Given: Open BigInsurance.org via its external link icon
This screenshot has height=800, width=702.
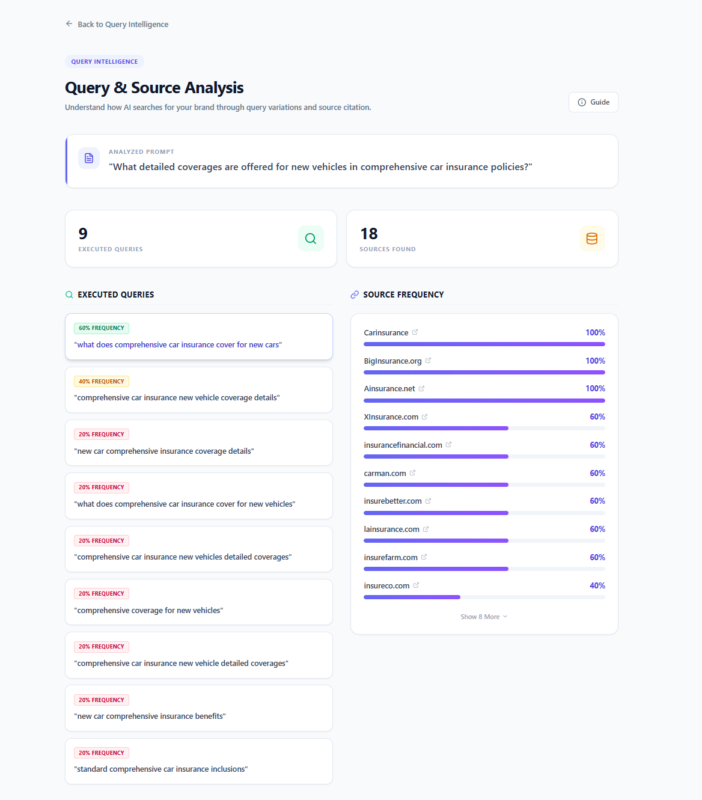Looking at the screenshot, I should click(x=428, y=360).
